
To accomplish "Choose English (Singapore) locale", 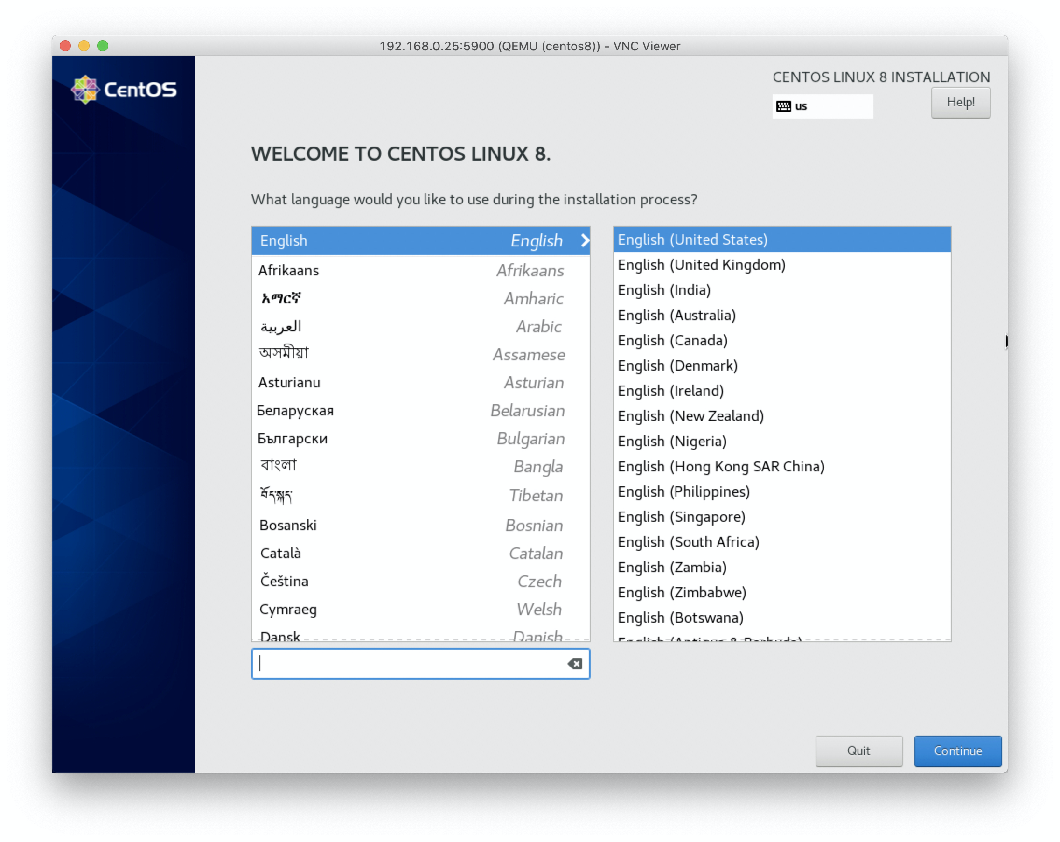I will pyautogui.click(x=681, y=516).
